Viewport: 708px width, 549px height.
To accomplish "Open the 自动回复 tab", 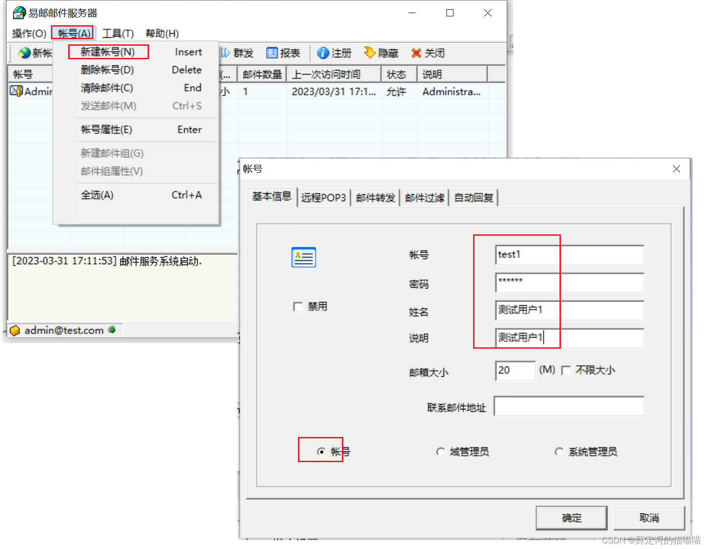I will point(473,197).
